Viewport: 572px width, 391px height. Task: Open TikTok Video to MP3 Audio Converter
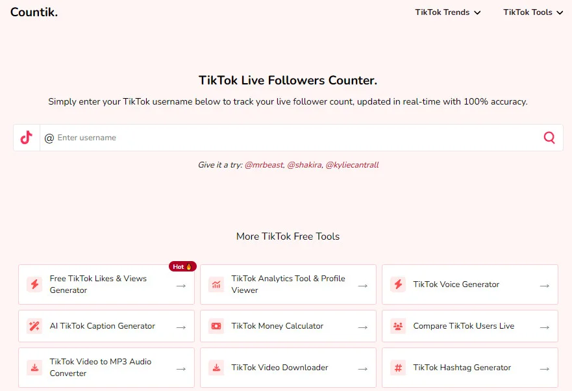pos(106,368)
